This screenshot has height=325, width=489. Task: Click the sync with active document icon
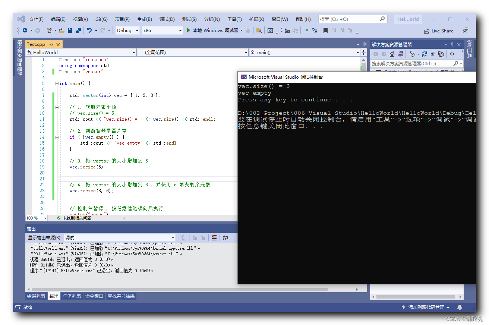[x=424, y=54]
